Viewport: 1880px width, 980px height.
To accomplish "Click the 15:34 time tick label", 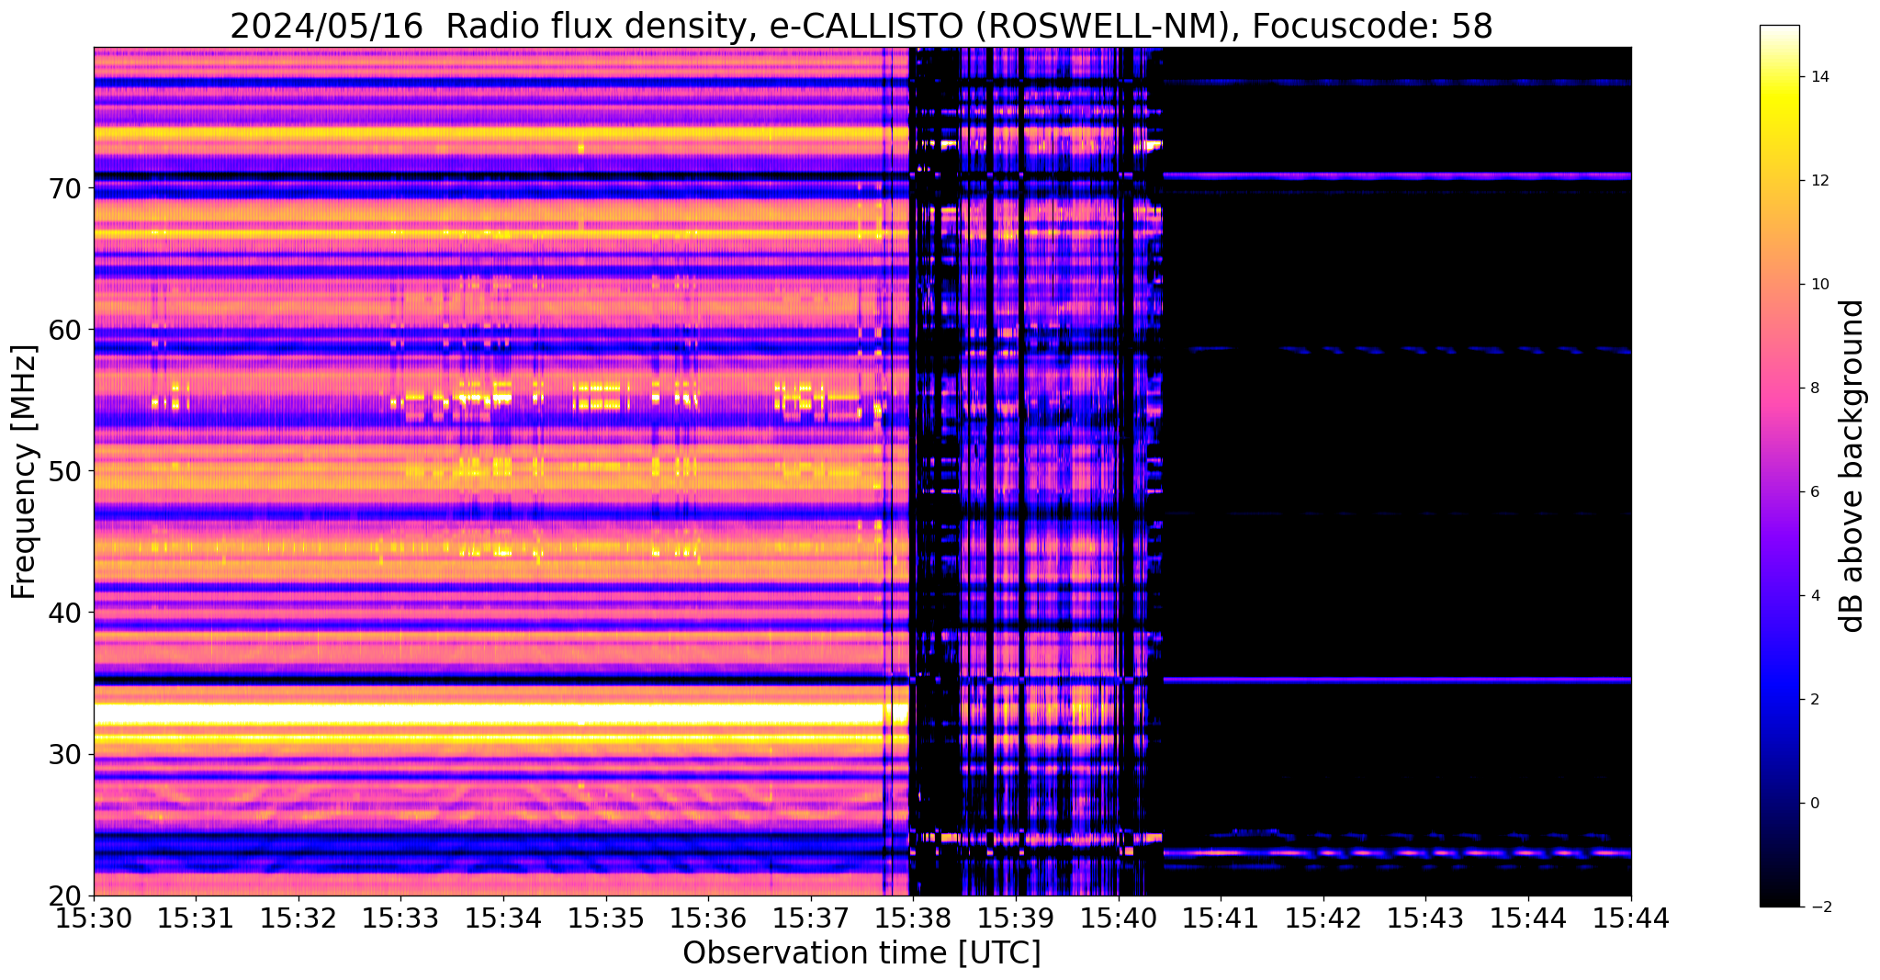I will (503, 918).
